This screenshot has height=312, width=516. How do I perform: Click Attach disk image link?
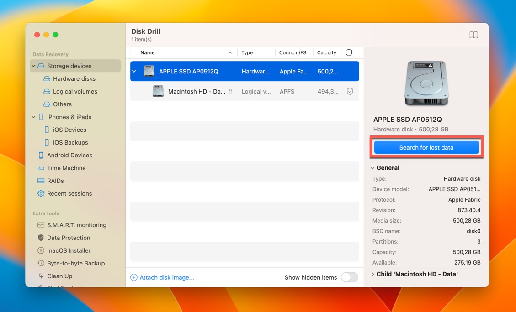(x=167, y=277)
